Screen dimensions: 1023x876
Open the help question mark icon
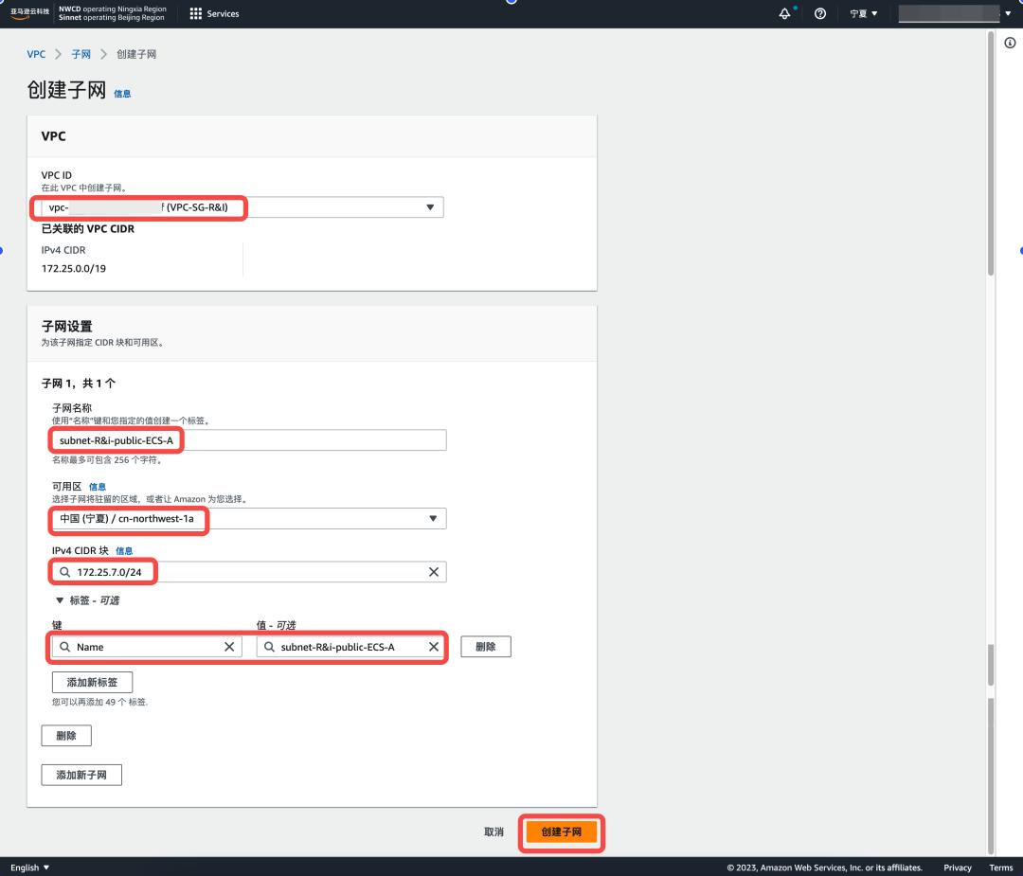[x=820, y=13]
